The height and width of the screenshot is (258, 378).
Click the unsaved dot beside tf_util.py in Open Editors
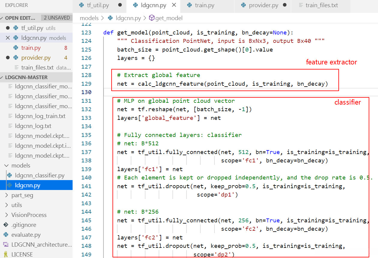tap(8, 28)
